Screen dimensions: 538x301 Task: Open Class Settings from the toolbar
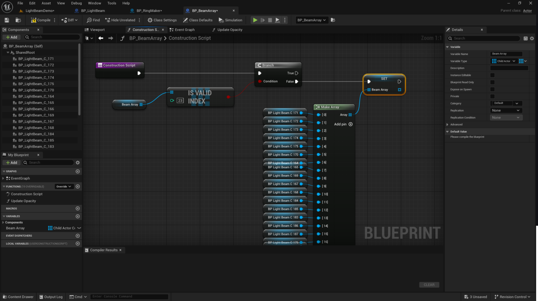[162, 20]
